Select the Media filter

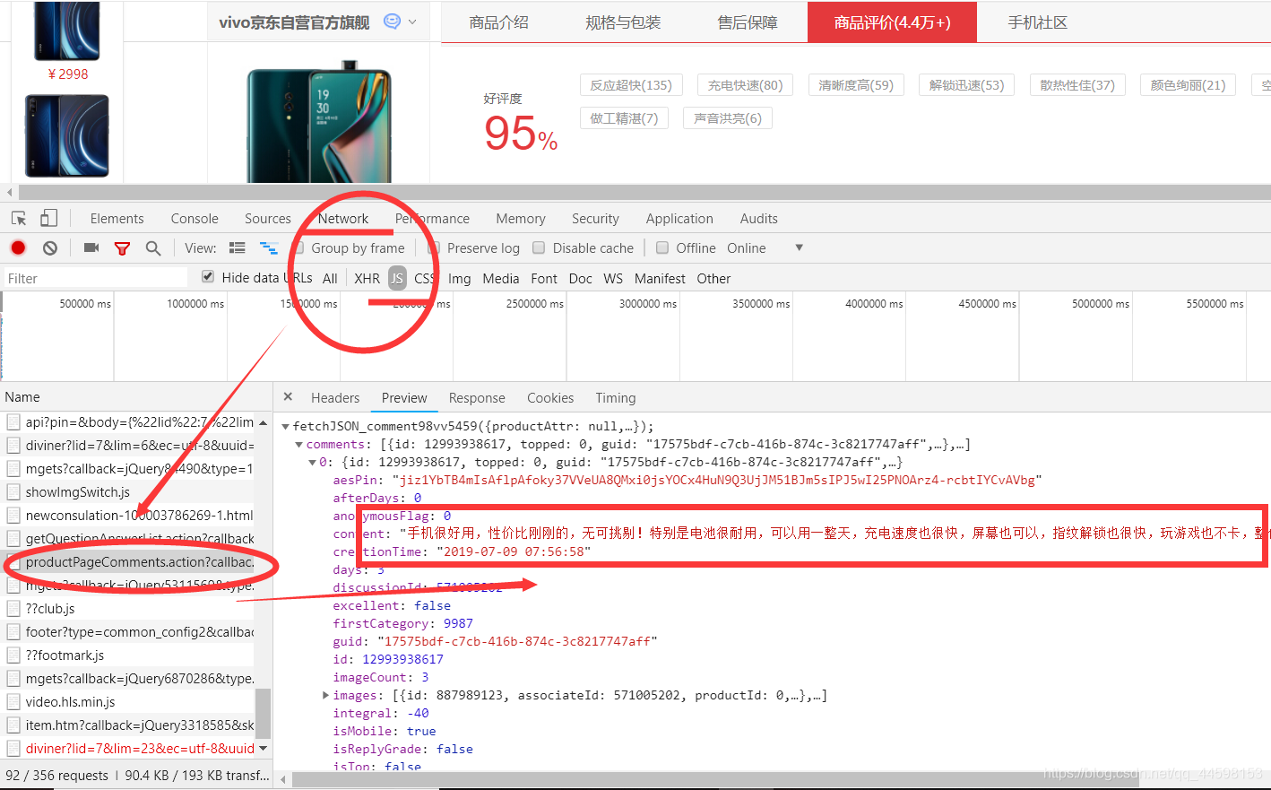[x=501, y=279]
